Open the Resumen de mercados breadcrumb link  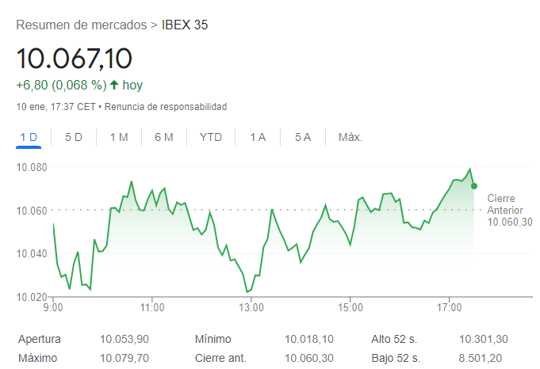click(82, 25)
